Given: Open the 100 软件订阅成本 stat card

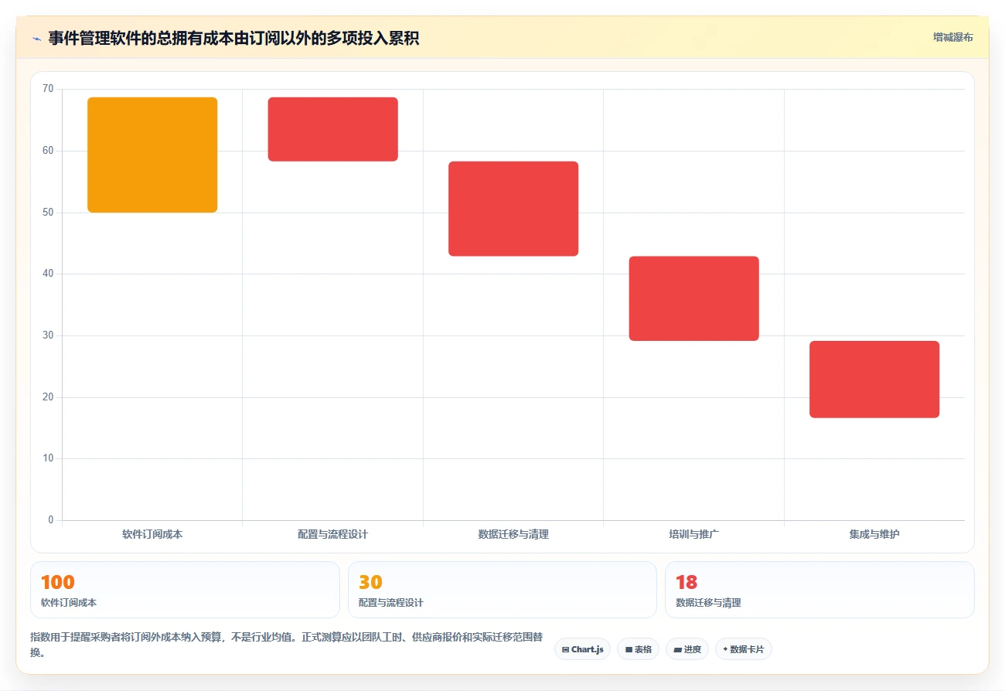Looking at the screenshot, I should [x=185, y=590].
